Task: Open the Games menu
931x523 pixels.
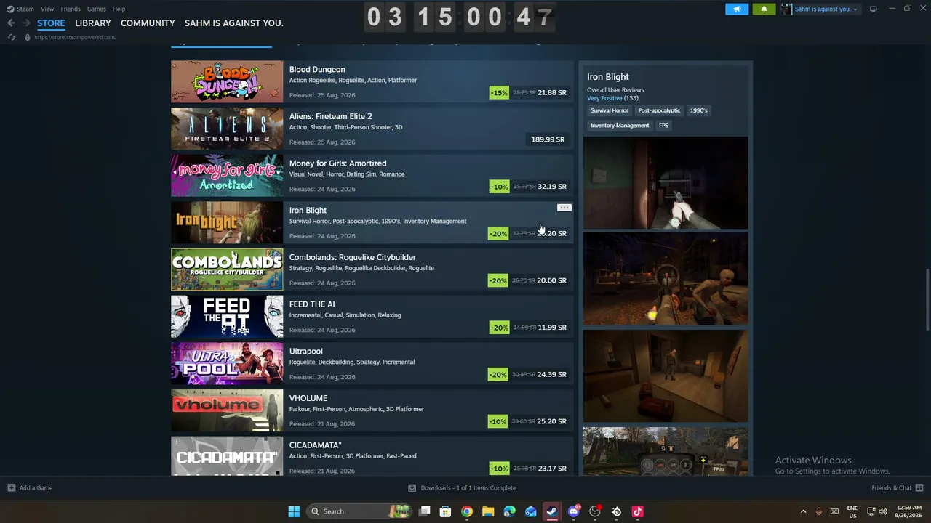Action: (96, 9)
